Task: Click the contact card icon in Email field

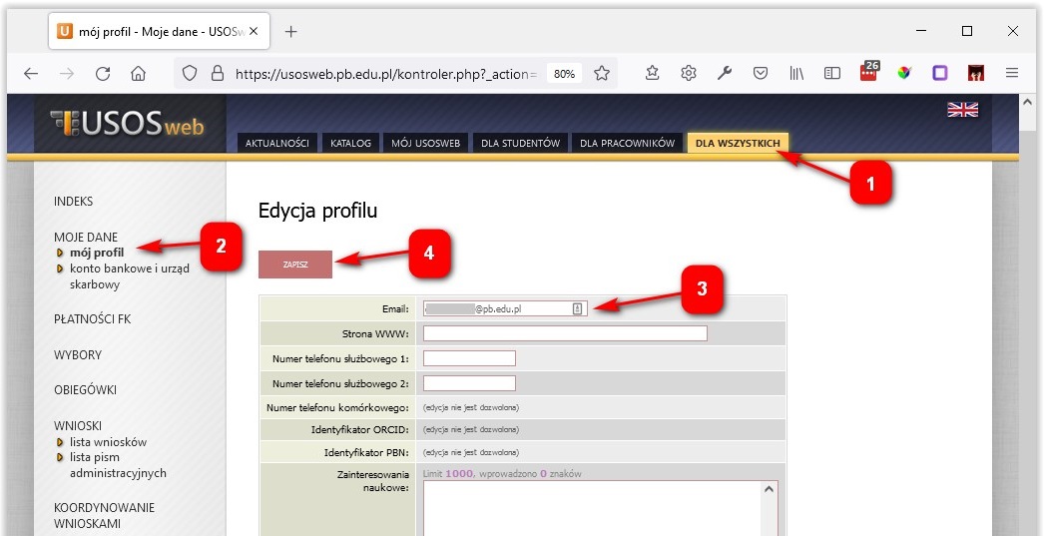Action: point(577,308)
